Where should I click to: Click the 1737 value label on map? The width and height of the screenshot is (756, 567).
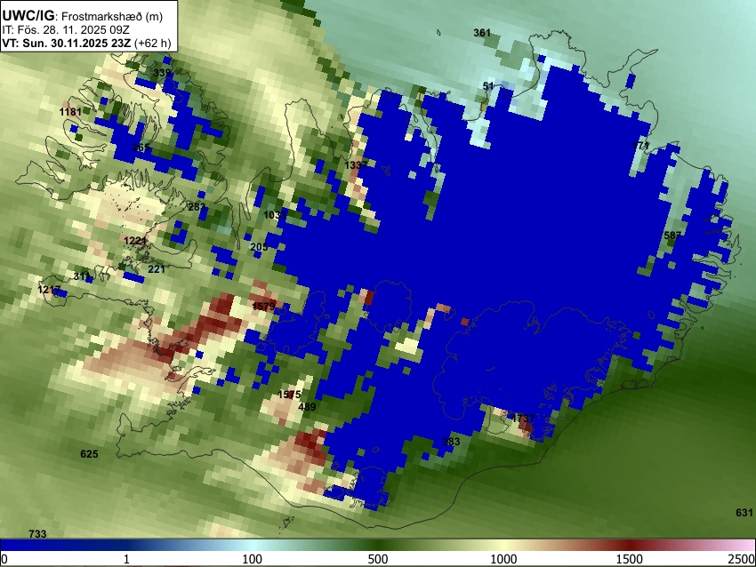523,419
